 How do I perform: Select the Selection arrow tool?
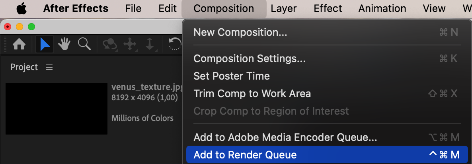(45, 45)
